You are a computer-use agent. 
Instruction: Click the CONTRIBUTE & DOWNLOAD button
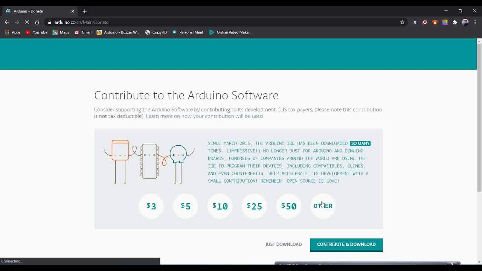pos(346,245)
